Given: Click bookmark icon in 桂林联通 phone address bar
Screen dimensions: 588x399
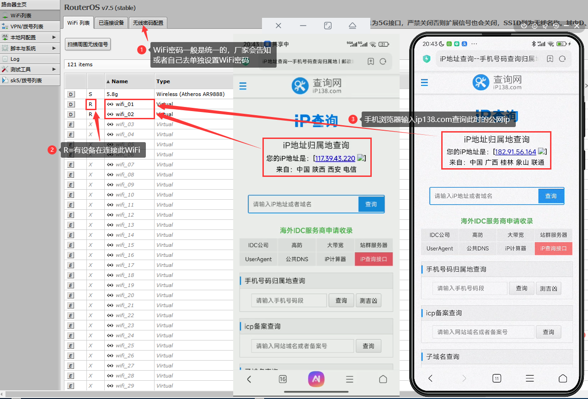Looking at the screenshot, I should point(550,59).
